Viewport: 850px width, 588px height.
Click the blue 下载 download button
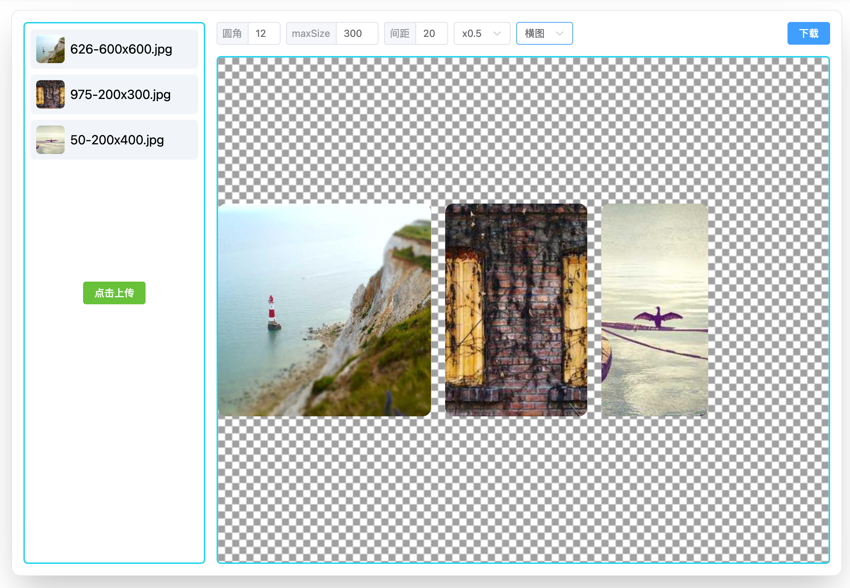coord(809,34)
